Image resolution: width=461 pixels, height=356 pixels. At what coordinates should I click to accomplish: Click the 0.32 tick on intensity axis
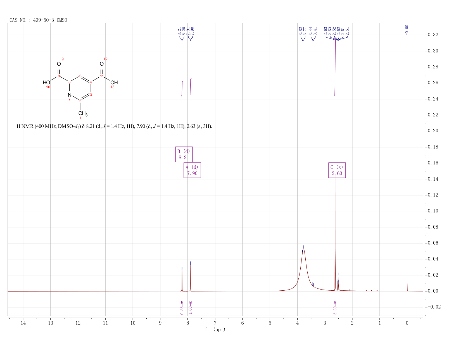433,35
